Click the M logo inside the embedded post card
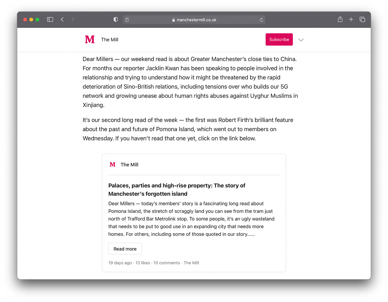 click(112, 164)
